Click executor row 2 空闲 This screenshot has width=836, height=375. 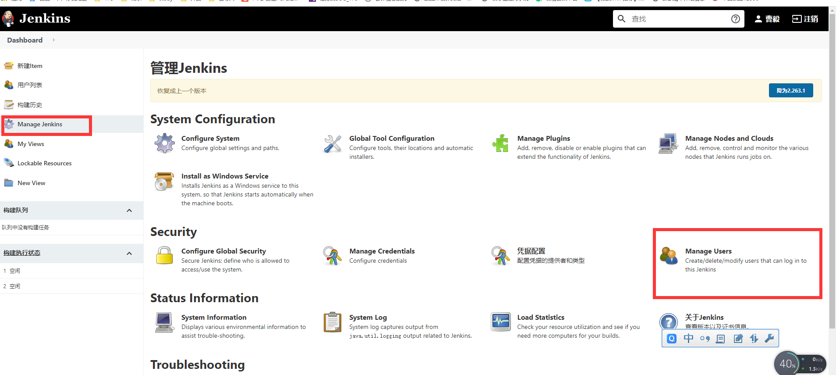pos(72,286)
